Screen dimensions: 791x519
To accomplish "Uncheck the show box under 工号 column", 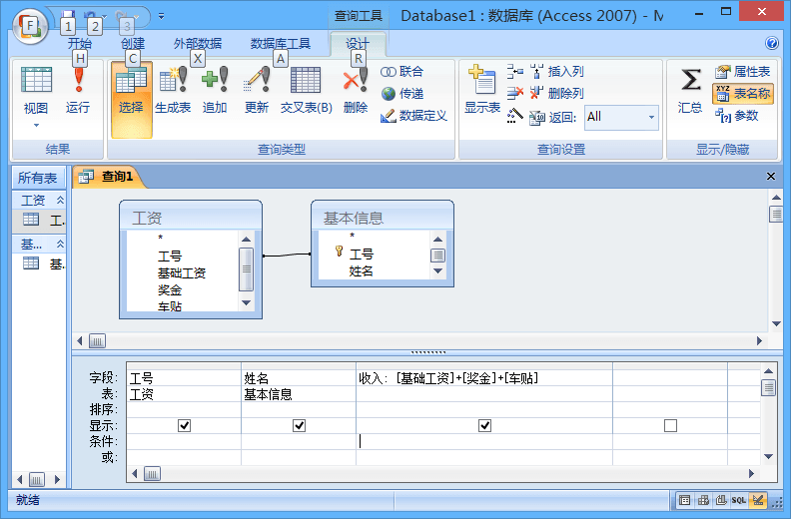I will (x=184, y=426).
